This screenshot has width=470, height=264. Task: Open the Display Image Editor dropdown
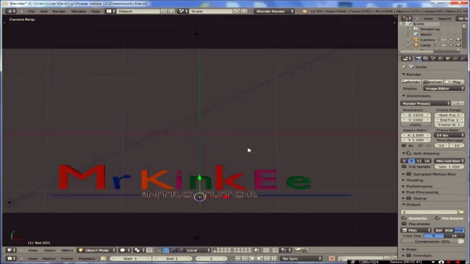tap(444, 88)
